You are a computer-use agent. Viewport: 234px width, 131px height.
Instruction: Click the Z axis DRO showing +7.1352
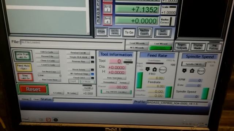coord(137,9)
